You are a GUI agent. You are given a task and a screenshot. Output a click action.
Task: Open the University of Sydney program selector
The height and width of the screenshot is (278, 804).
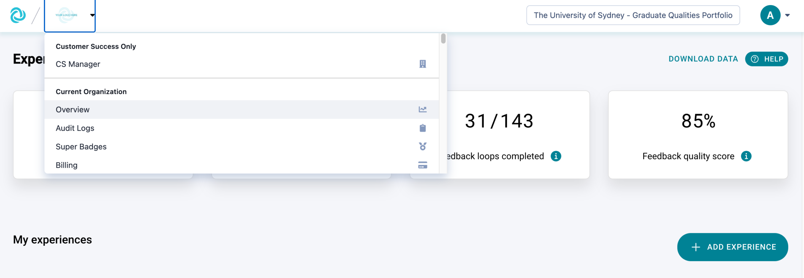(633, 15)
